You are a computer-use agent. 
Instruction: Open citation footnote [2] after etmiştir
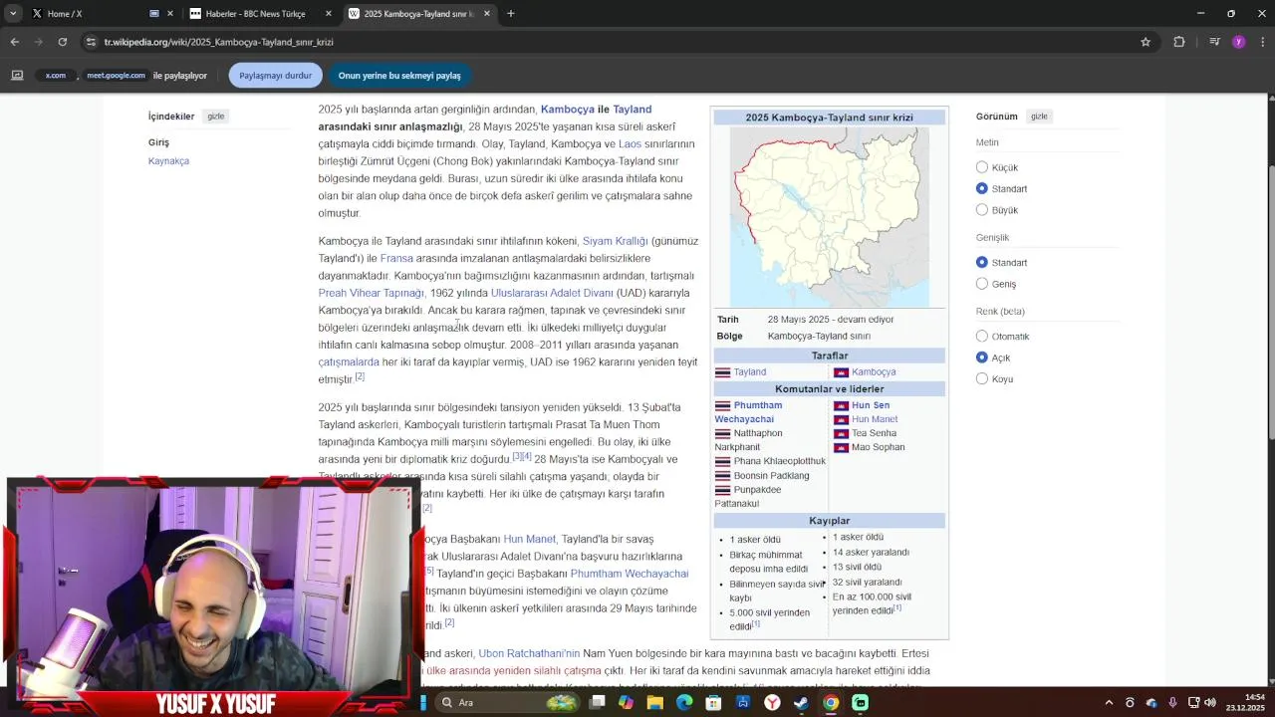coord(360,376)
